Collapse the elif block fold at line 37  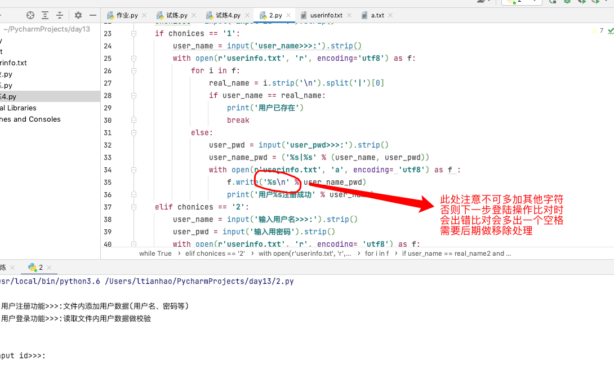point(134,207)
